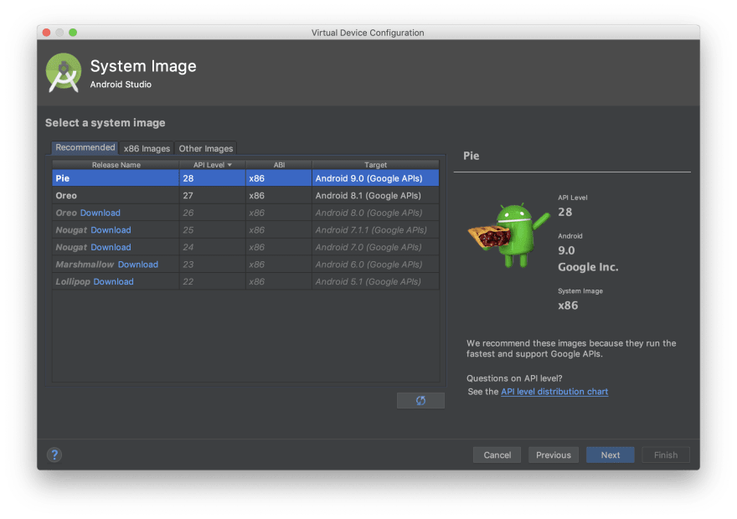This screenshot has width=737, height=519.
Task: Click the Target column header
Action: click(375, 165)
